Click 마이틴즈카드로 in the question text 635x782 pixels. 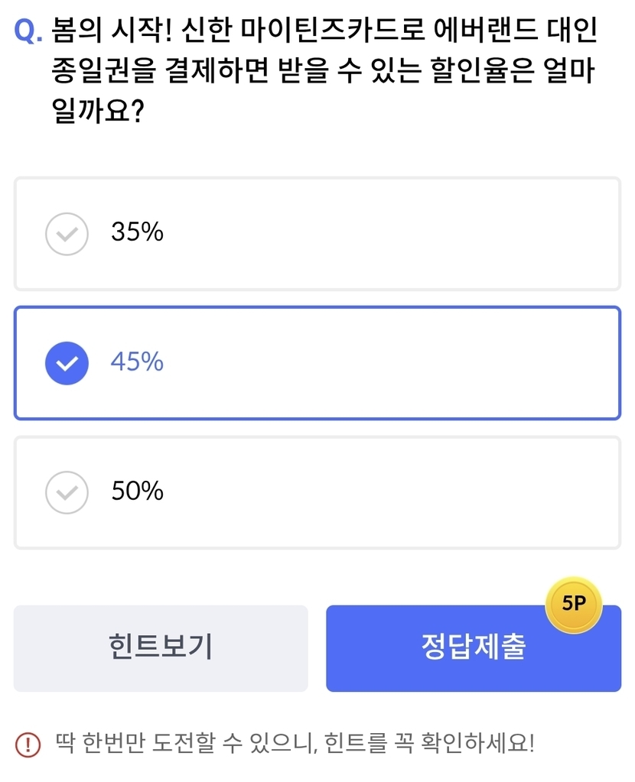tap(327, 32)
